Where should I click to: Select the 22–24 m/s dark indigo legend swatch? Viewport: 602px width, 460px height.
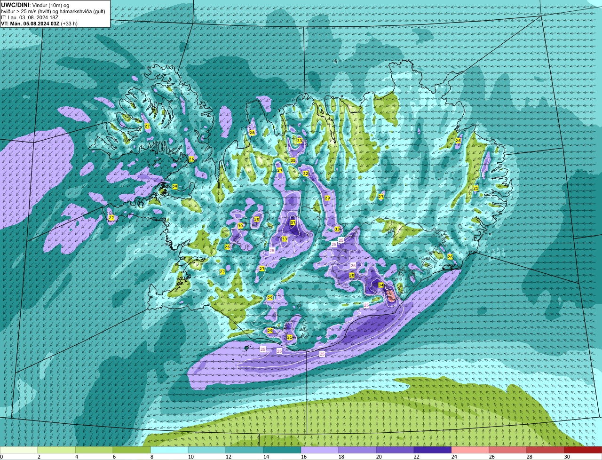tap(433, 450)
